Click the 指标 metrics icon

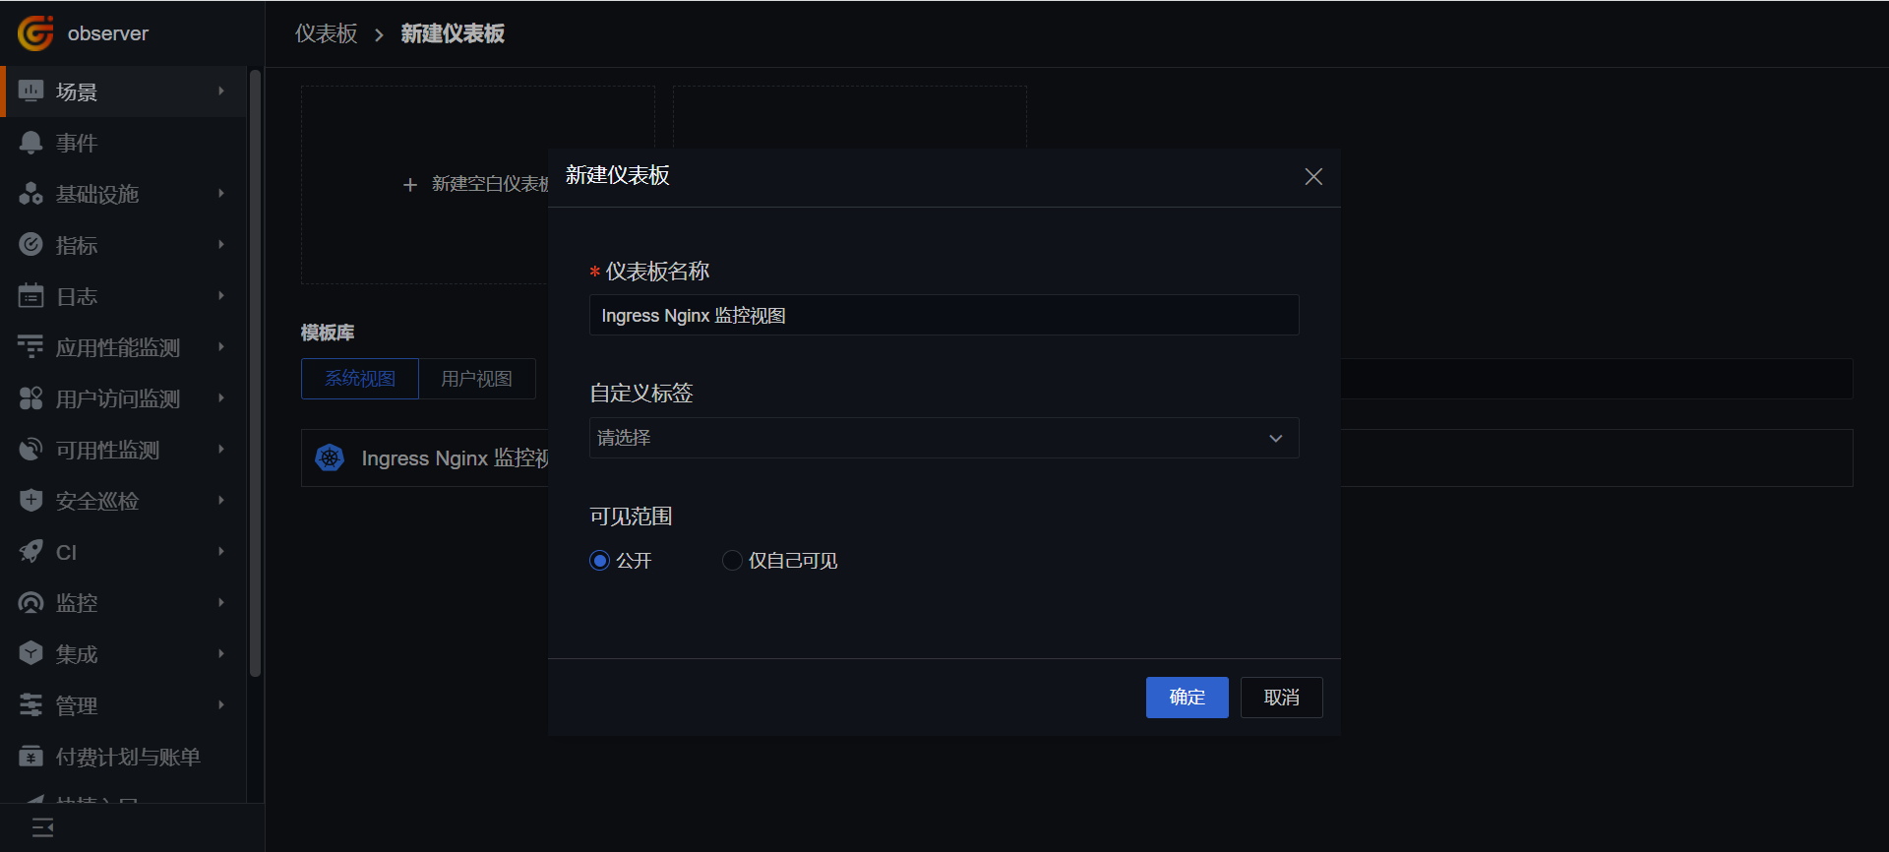click(x=31, y=245)
